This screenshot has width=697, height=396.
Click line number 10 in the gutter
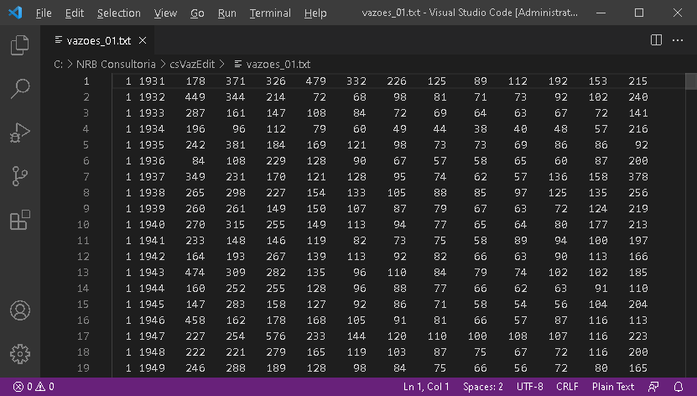point(83,225)
